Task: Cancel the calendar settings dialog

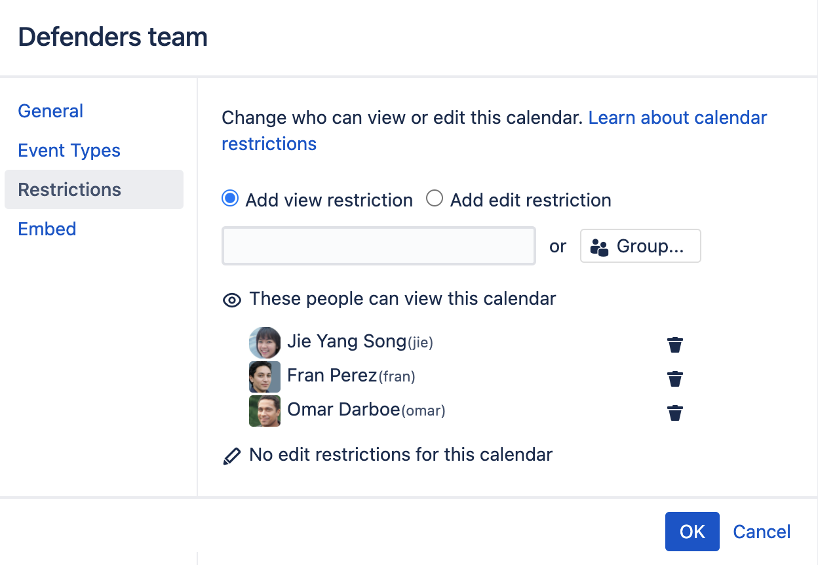Action: point(762,532)
